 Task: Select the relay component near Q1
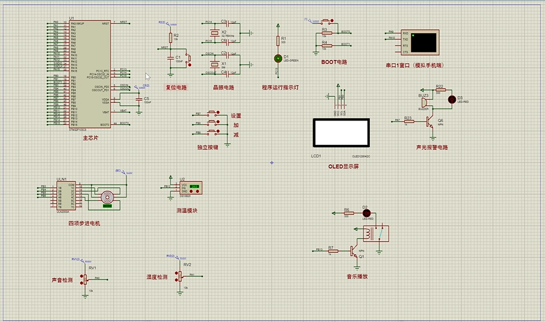[375, 234]
